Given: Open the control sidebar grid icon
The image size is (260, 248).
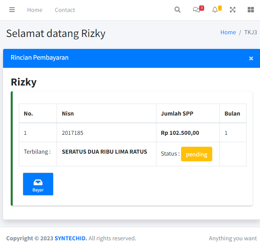Looking at the screenshot, I should 251,10.
